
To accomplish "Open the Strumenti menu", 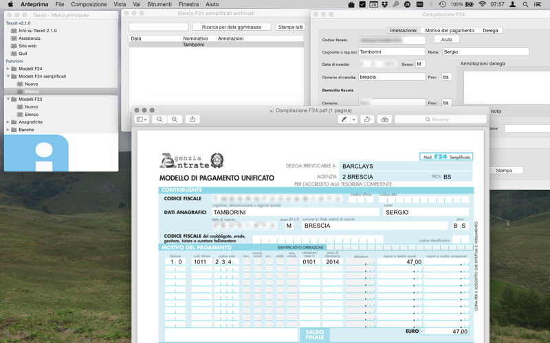I will point(159,4).
